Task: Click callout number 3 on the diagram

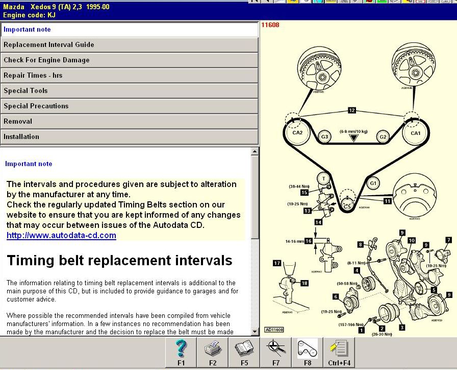Action: pos(401,328)
